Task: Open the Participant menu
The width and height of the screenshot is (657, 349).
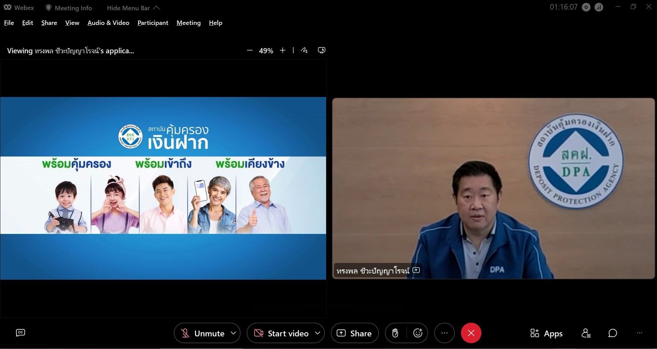Action: click(153, 23)
